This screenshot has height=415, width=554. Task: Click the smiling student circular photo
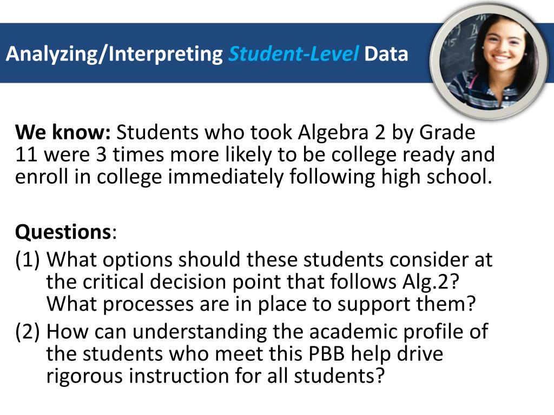[x=489, y=61]
